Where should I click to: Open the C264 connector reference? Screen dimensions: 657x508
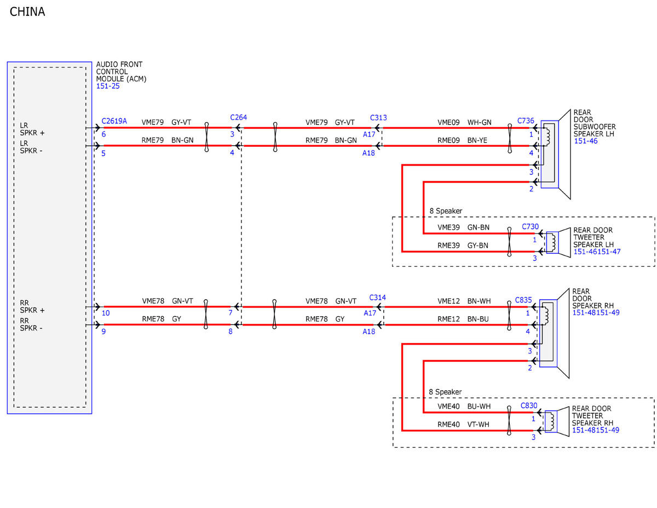click(x=239, y=117)
